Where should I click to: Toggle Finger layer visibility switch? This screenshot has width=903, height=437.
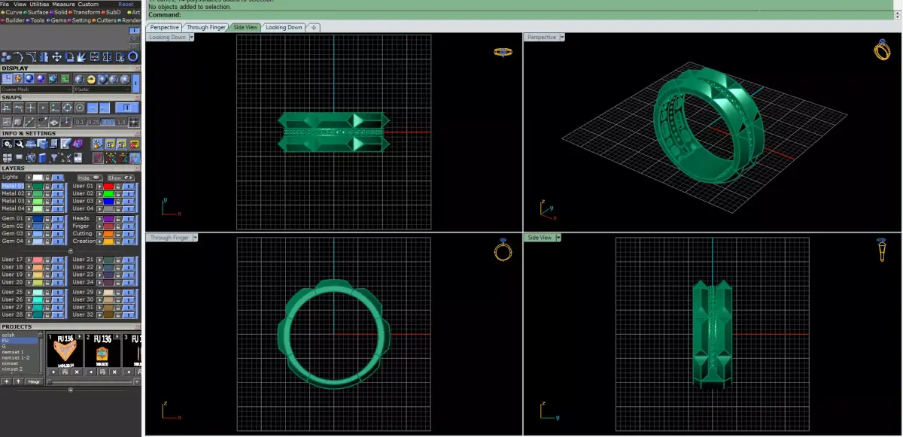coord(128,226)
